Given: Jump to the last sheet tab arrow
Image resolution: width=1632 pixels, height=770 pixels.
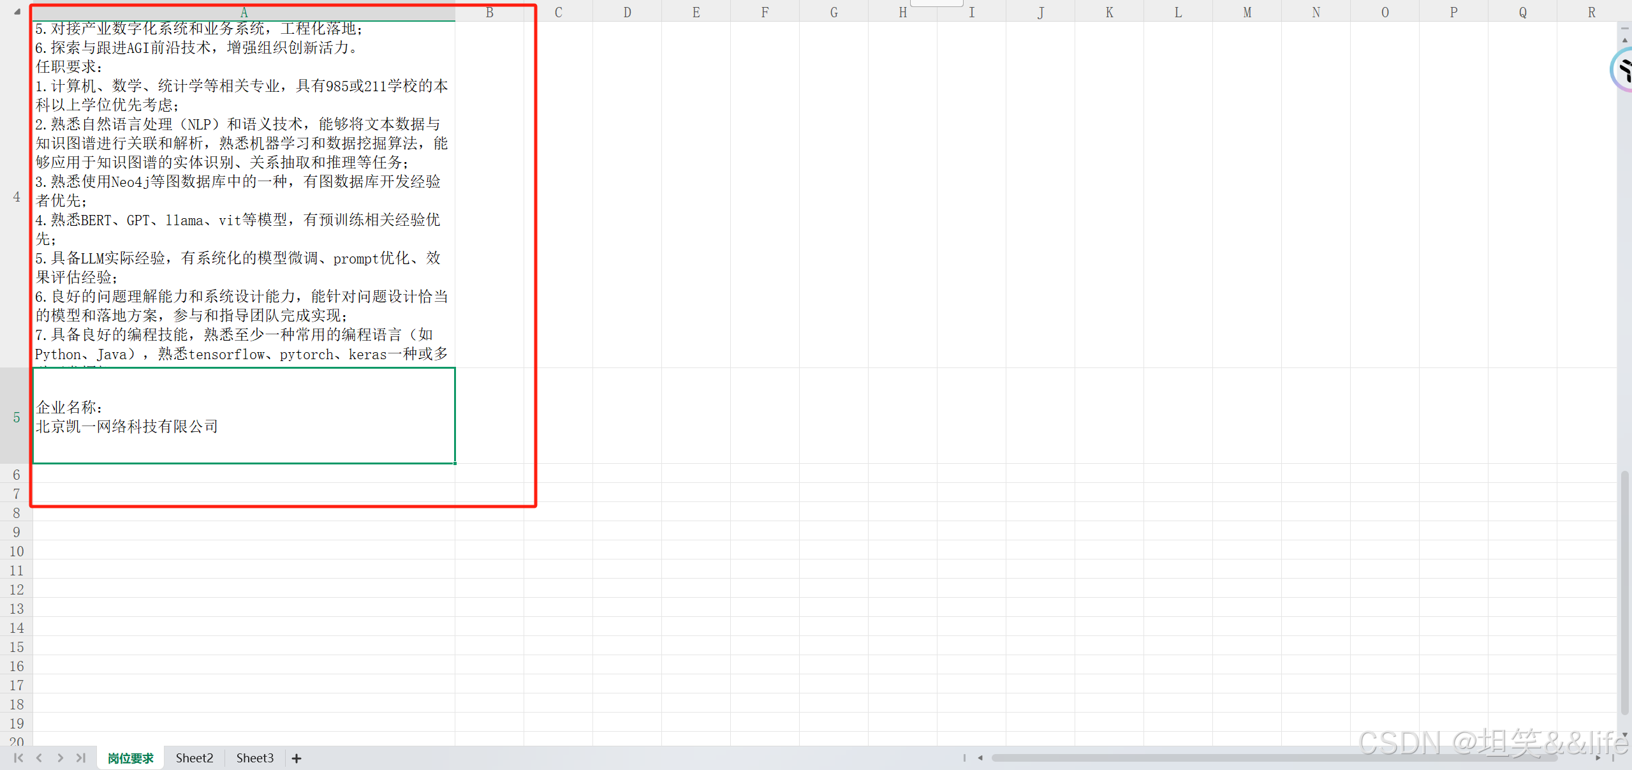Looking at the screenshot, I should point(81,758).
